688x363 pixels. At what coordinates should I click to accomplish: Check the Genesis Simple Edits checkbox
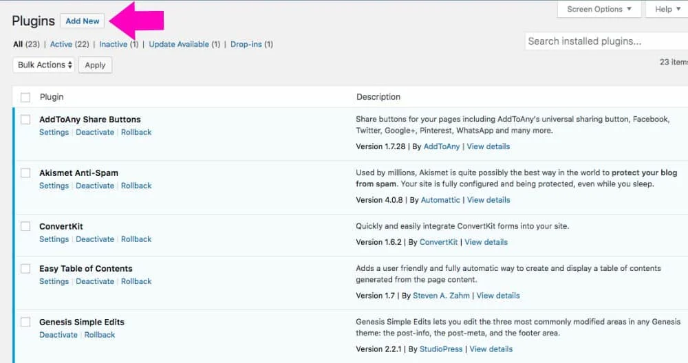(25, 322)
